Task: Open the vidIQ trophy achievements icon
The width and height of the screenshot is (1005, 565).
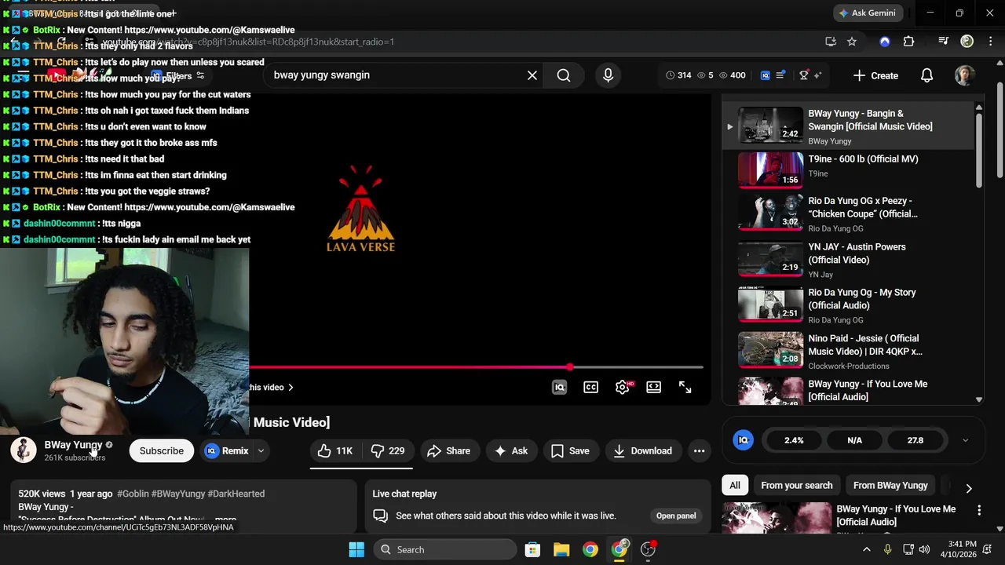Action: [804, 75]
